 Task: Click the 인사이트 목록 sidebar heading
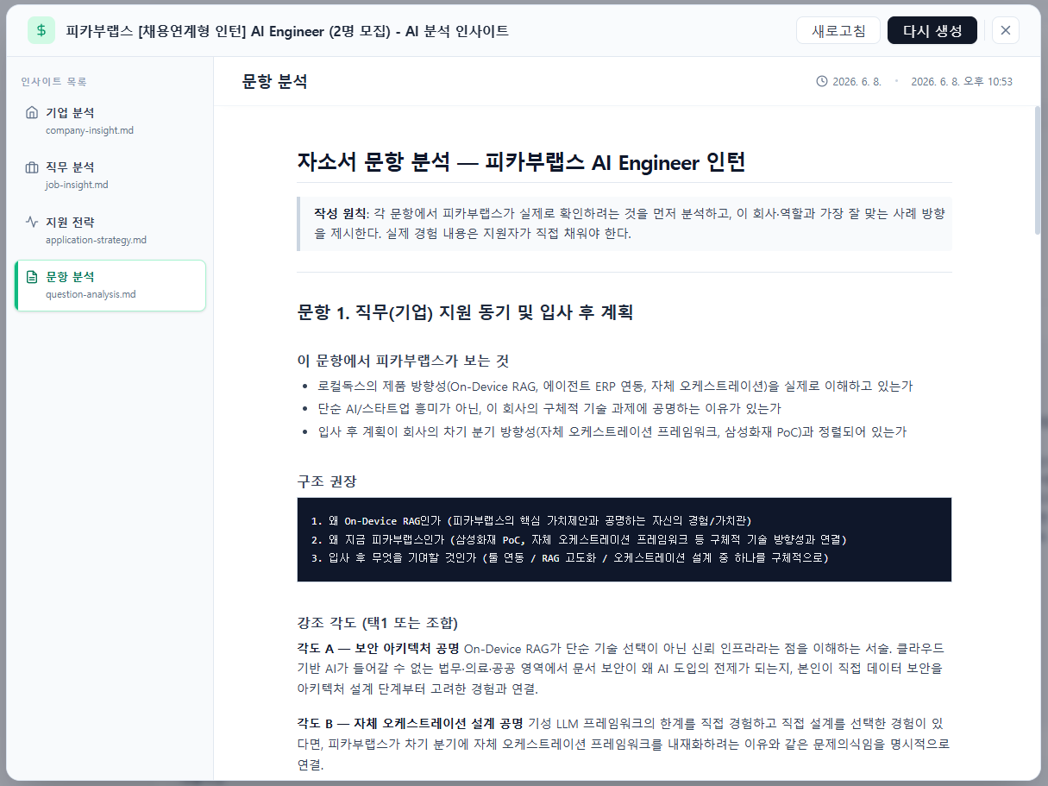pyautogui.click(x=53, y=82)
